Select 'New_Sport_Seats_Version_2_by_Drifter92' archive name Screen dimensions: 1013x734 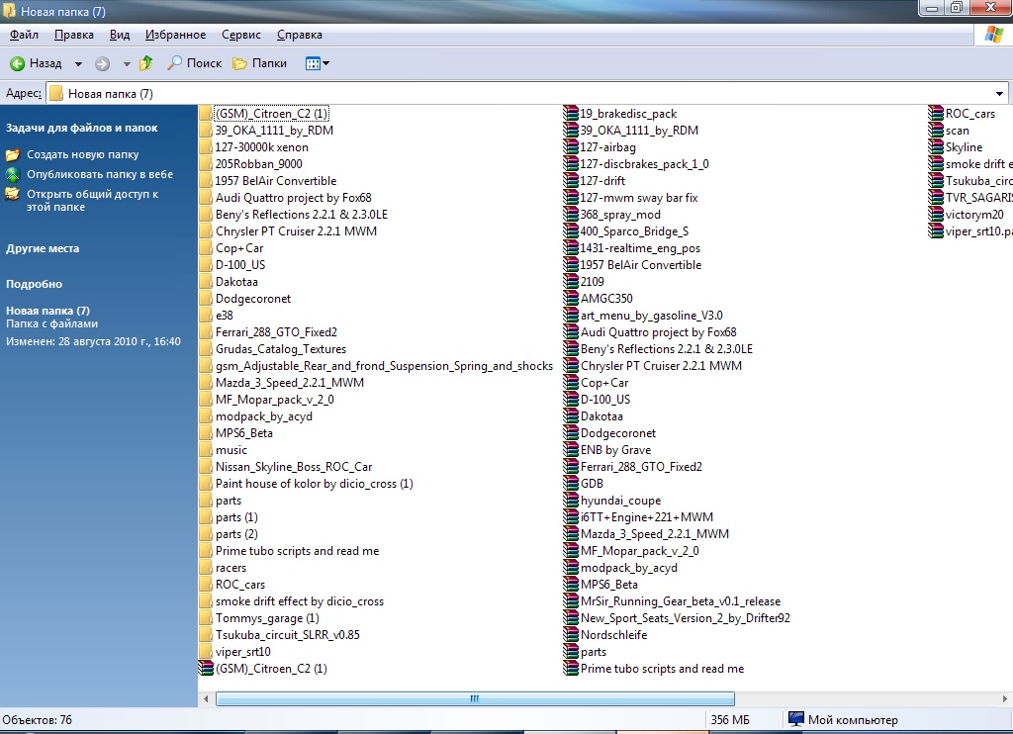[686, 618]
